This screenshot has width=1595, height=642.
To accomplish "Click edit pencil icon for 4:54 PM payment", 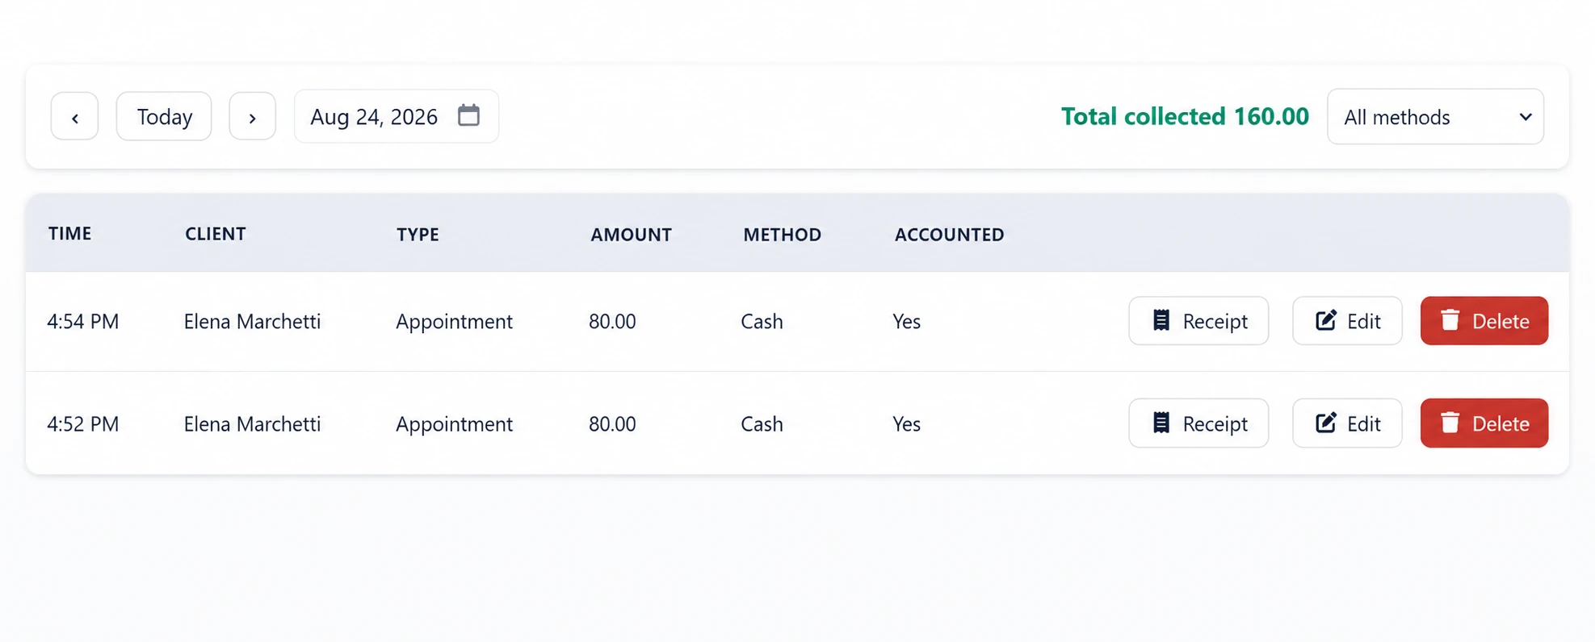I will pos(1325,320).
